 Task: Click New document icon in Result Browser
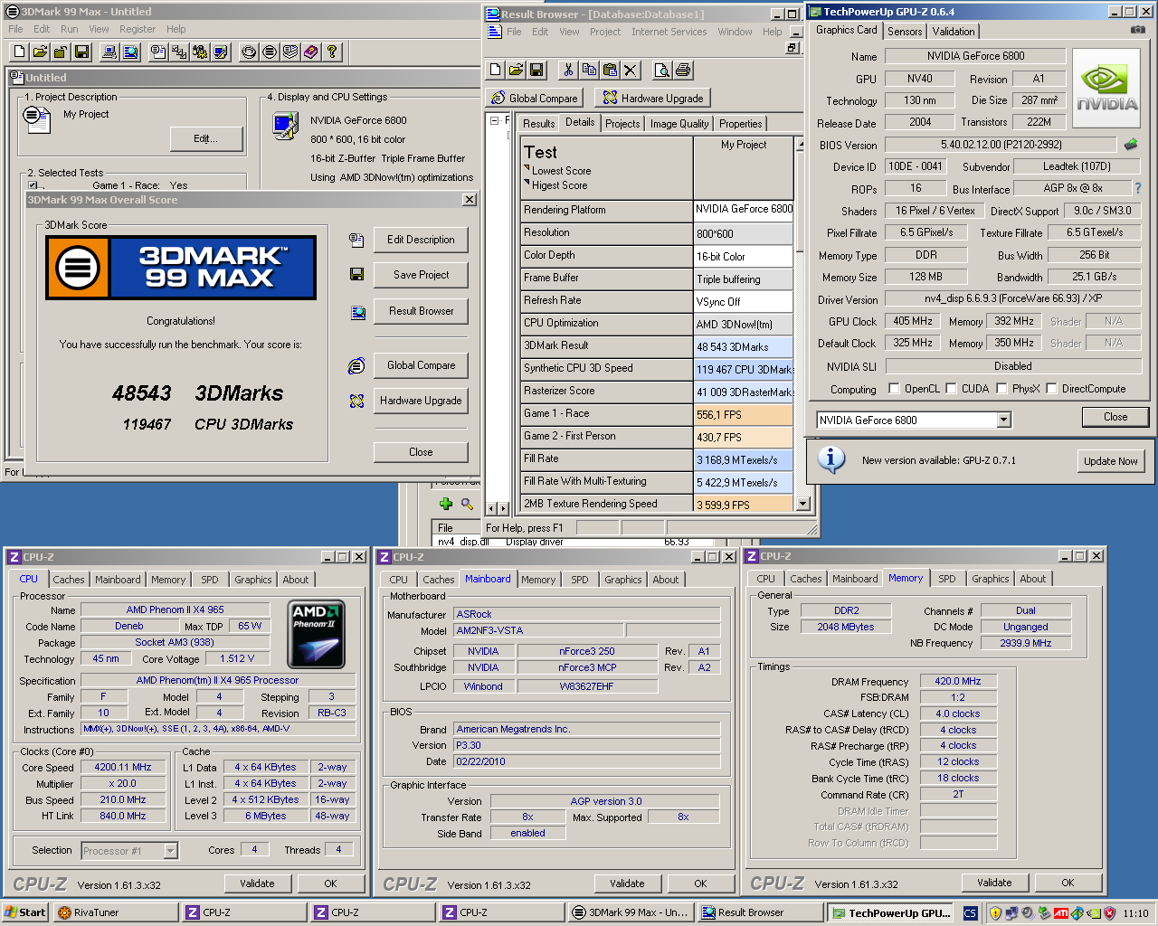pos(495,70)
